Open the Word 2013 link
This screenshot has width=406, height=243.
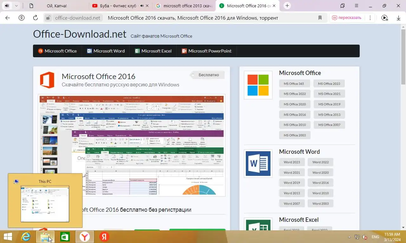[292, 193]
